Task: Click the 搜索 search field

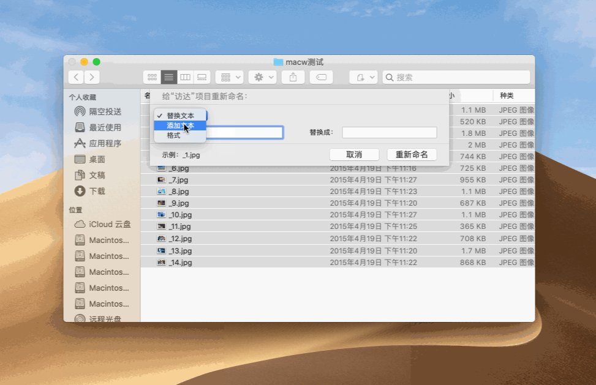Action: pyautogui.click(x=456, y=77)
